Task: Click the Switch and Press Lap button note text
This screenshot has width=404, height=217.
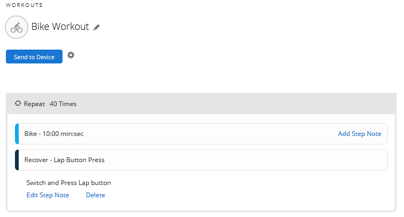Action: (69, 183)
